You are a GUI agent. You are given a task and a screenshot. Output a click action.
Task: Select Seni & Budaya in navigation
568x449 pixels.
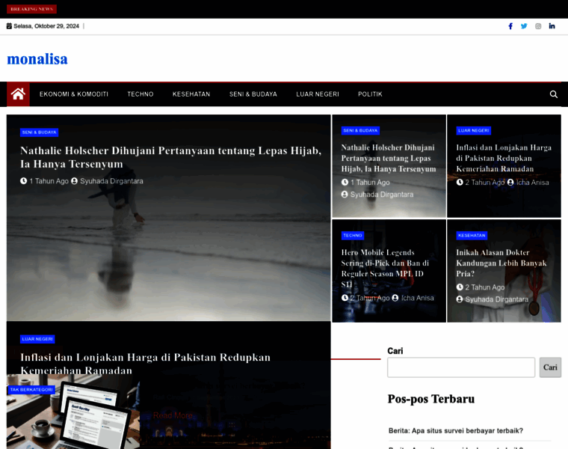click(x=253, y=94)
